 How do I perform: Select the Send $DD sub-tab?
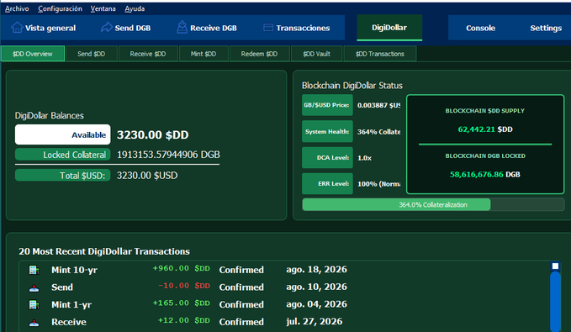pos(92,54)
